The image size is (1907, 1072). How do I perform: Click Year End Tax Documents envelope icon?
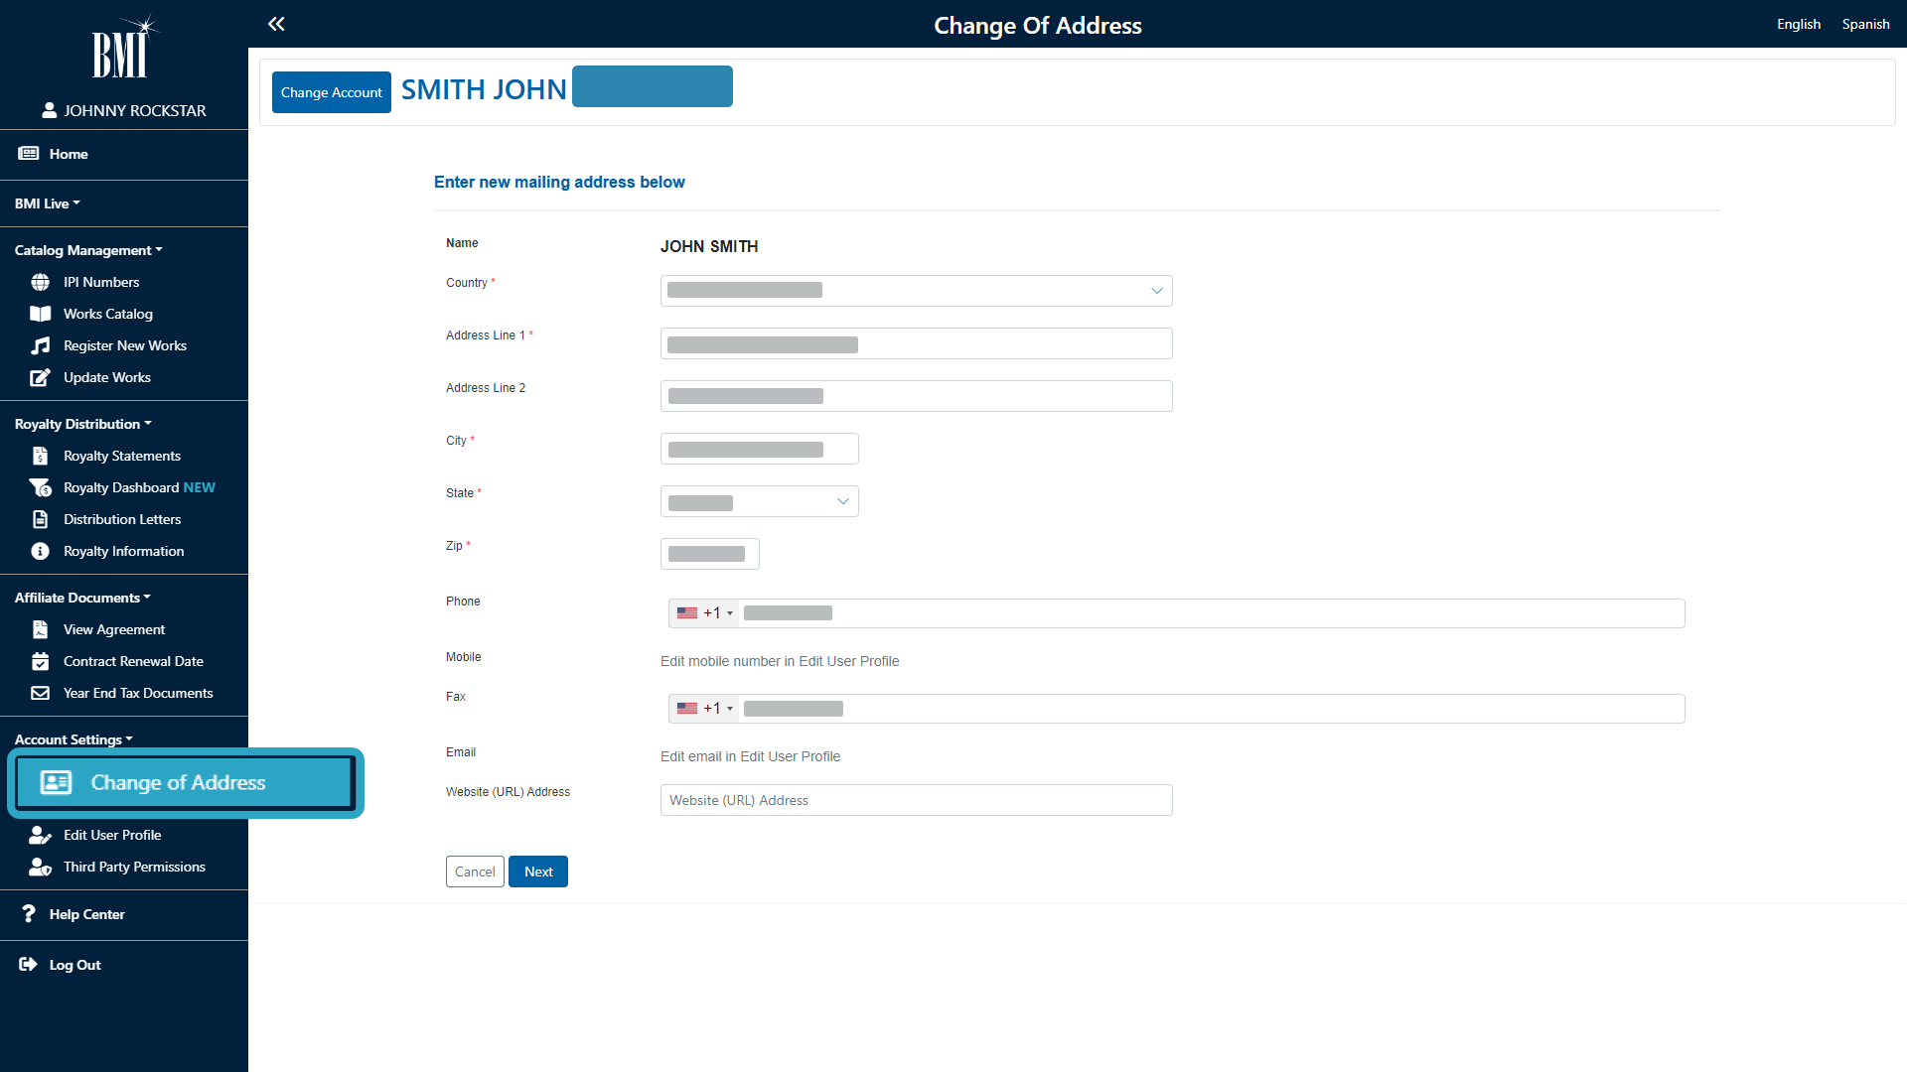[x=40, y=693]
